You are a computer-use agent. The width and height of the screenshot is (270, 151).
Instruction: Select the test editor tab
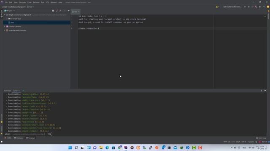[76, 12]
